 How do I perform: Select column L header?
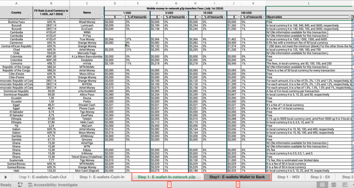click(x=309, y=3)
